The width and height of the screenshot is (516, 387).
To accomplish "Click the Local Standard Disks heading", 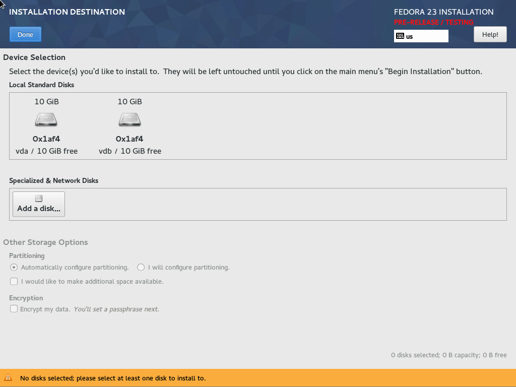I will [x=41, y=85].
